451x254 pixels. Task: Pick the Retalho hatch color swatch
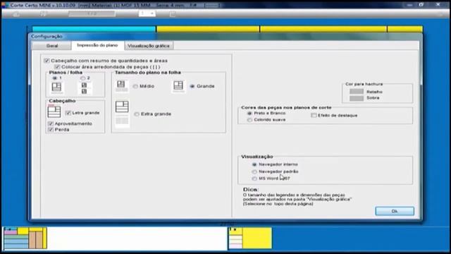pyautogui.click(x=357, y=92)
